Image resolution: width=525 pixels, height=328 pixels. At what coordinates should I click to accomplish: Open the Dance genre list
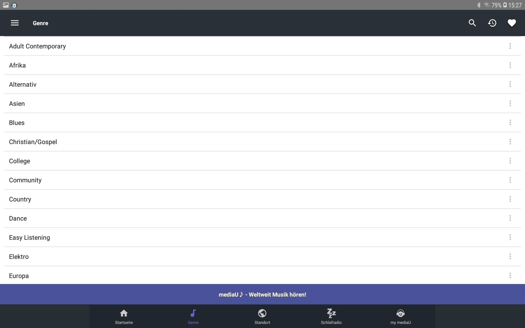[18, 218]
